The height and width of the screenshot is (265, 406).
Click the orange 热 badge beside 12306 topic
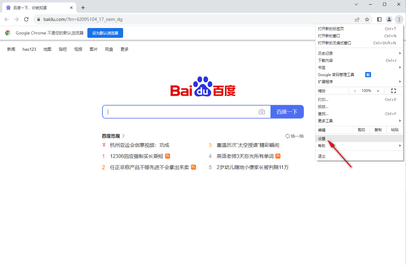168,156
